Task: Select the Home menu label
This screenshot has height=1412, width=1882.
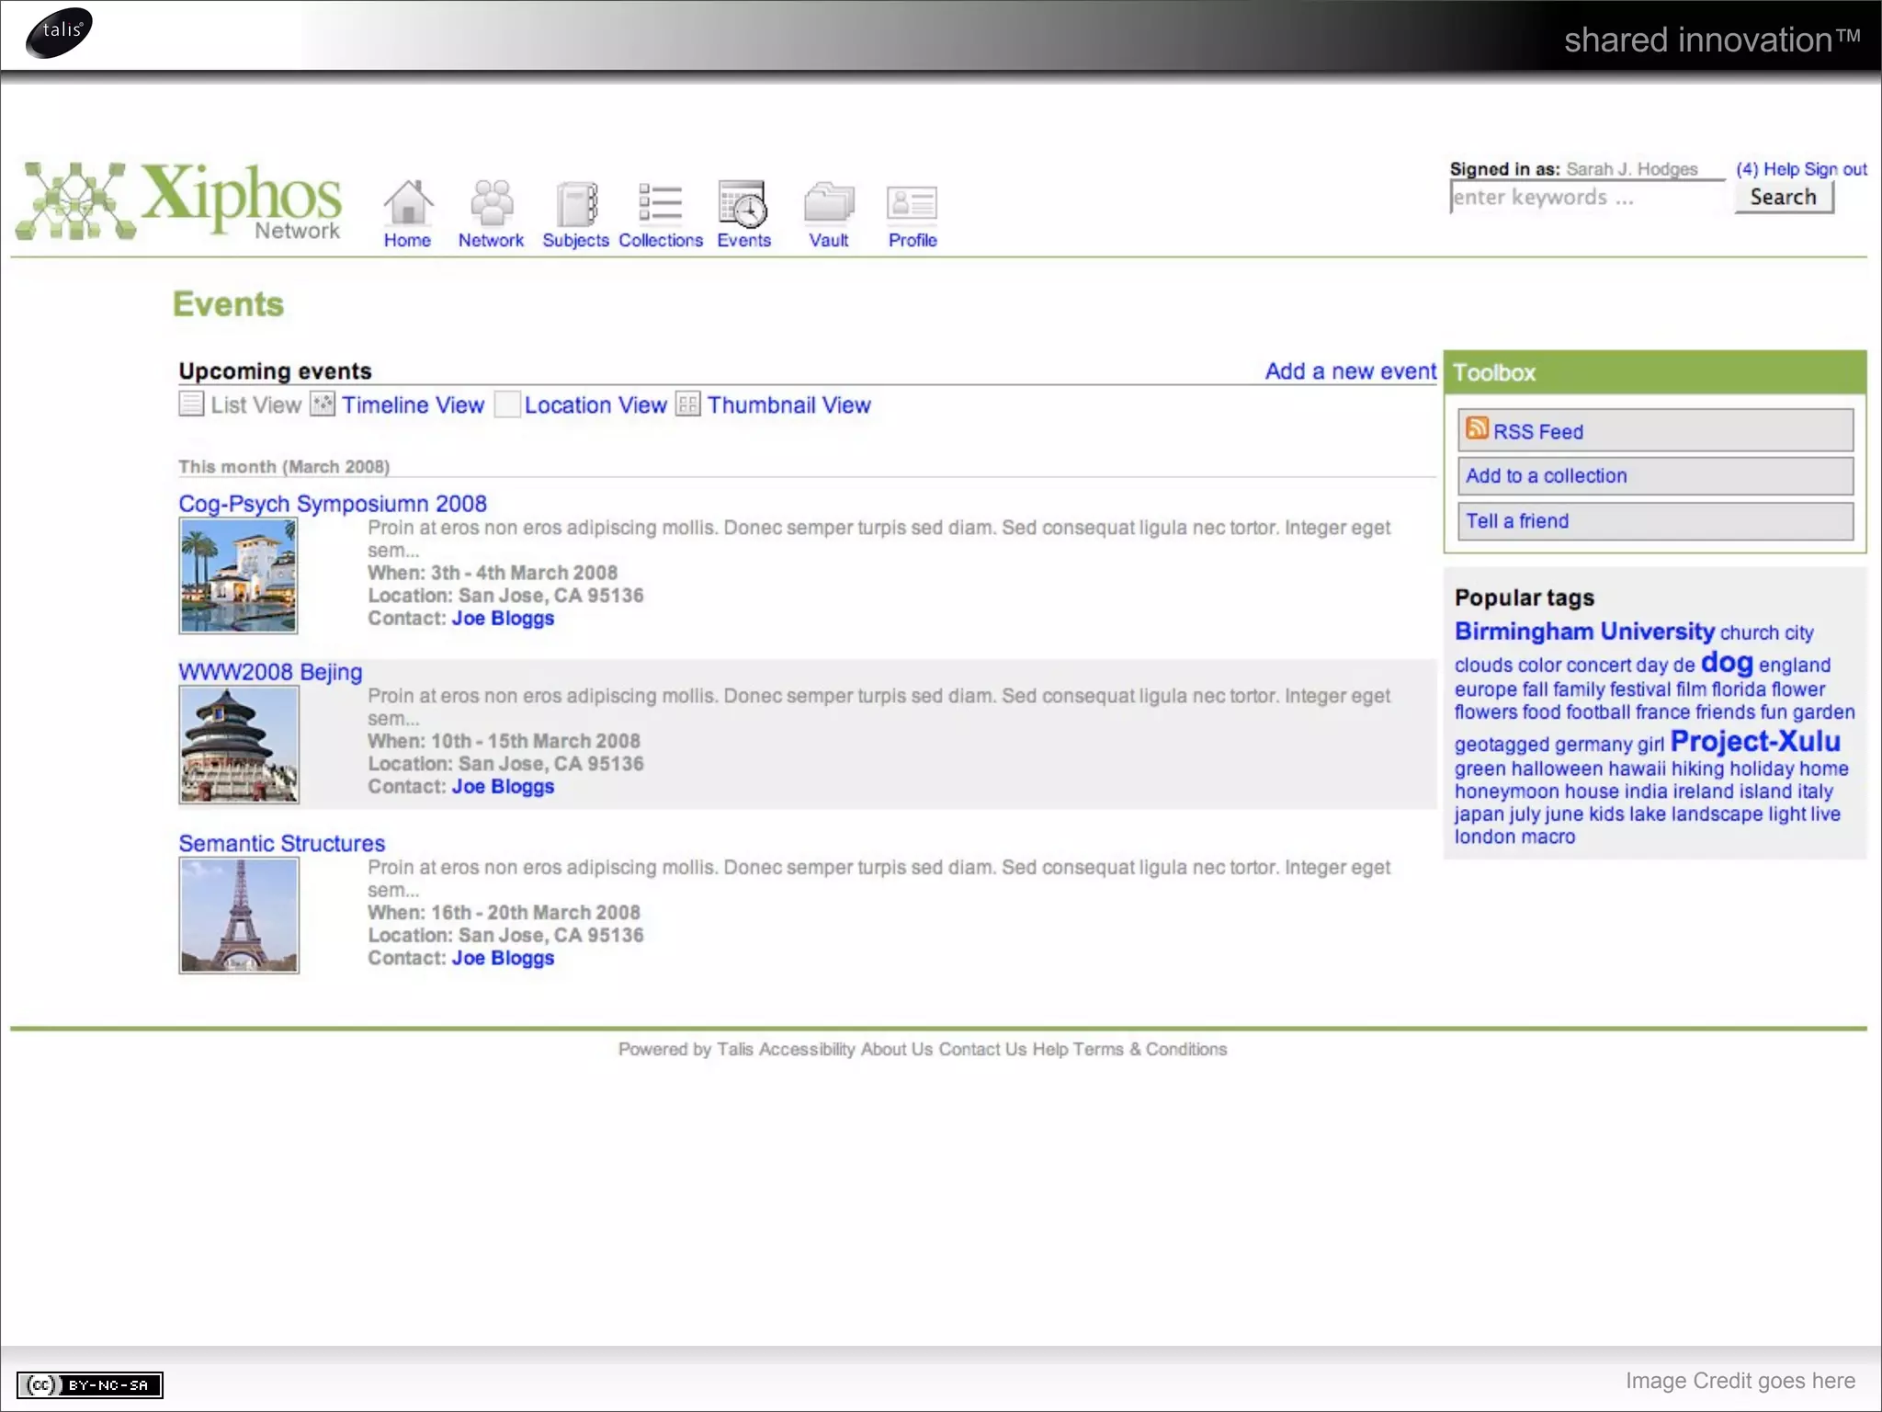Action: (x=407, y=240)
